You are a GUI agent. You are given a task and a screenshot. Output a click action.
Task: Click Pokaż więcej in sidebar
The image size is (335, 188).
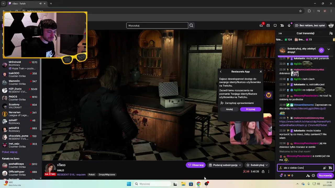click(x=10, y=152)
